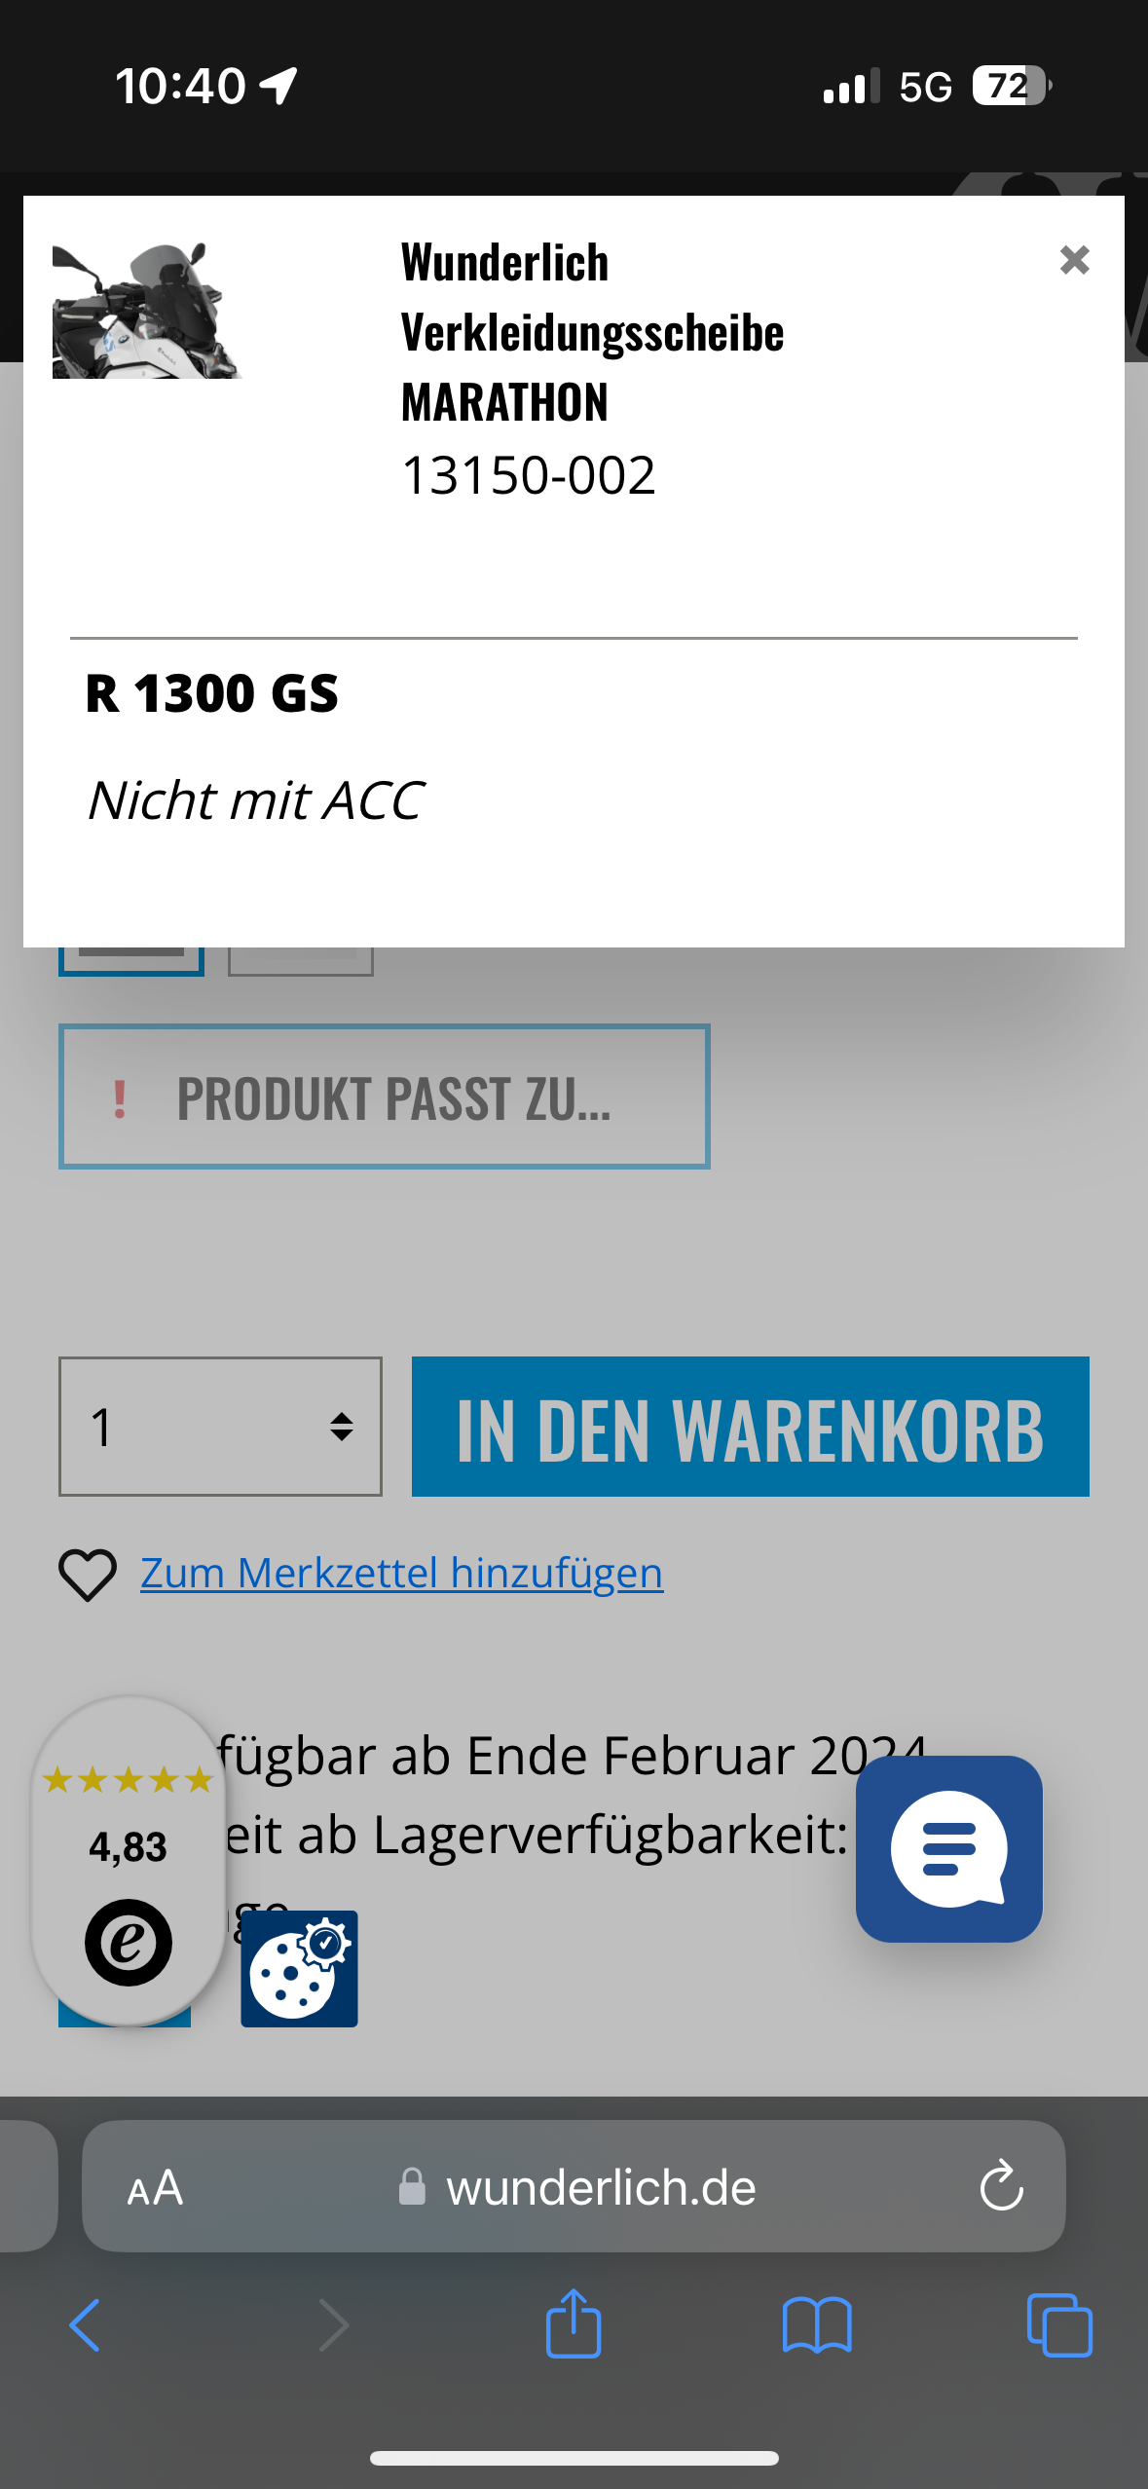Show open Safari tabs

(x=1059, y=2325)
